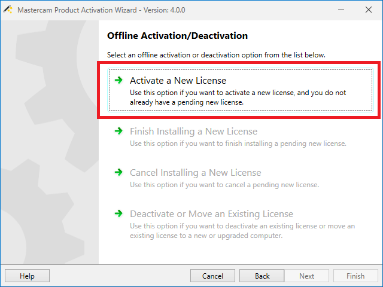383x287 pixels.
Task: Click green arrow beside Finish Installing a New License
Action: 118,131
